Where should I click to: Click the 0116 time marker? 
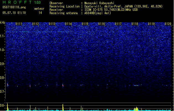tap(102, 24)
